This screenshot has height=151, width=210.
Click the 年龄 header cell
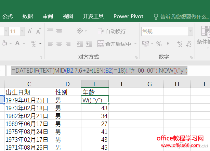click(x=95, y=92)
